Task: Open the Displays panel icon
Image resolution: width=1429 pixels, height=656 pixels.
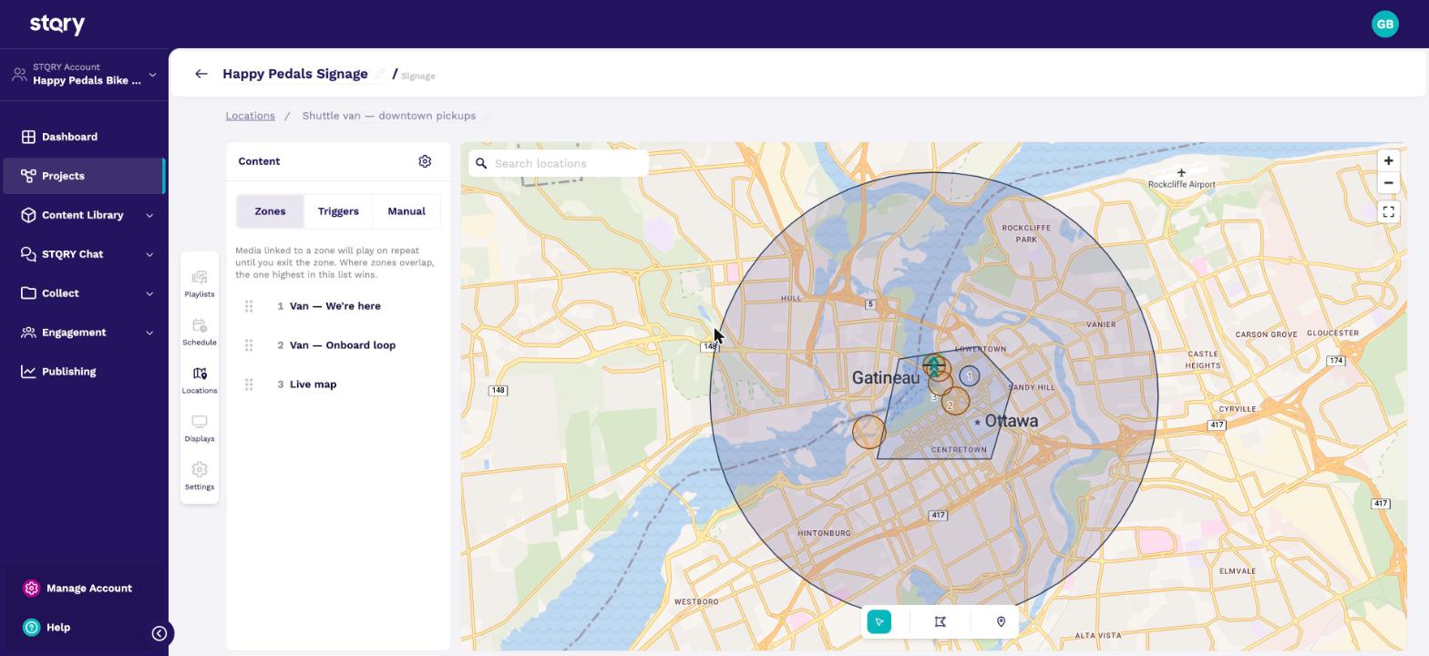Action: (x=199, y=428)
